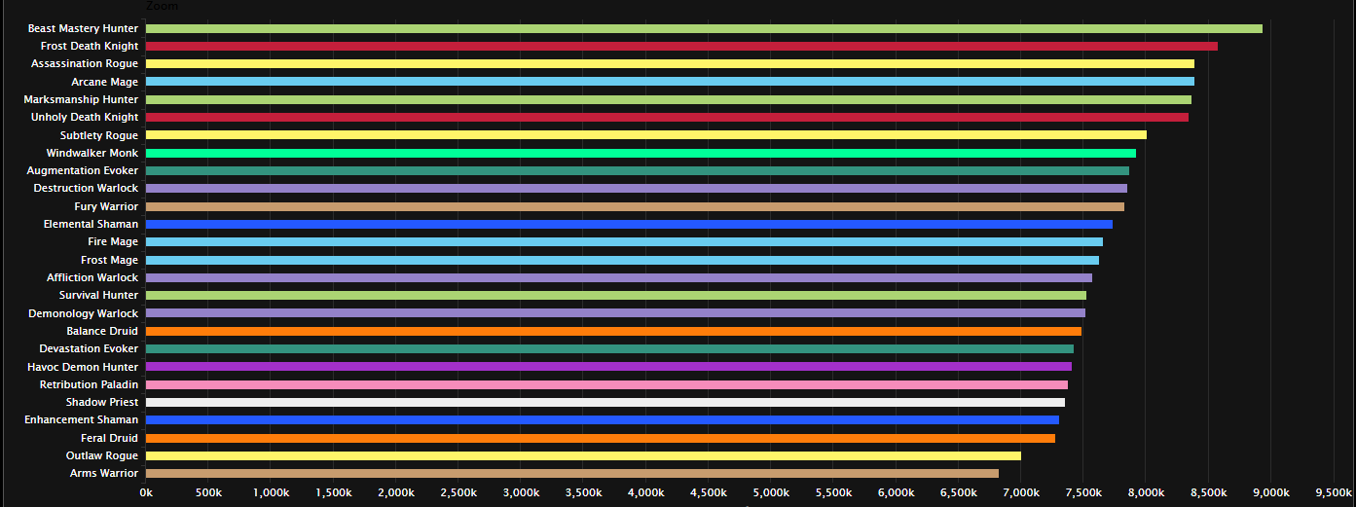Click the Fire Mage bar
Image resolution: width=1356 pixels, height=507 pixels.
pos(624,241)
